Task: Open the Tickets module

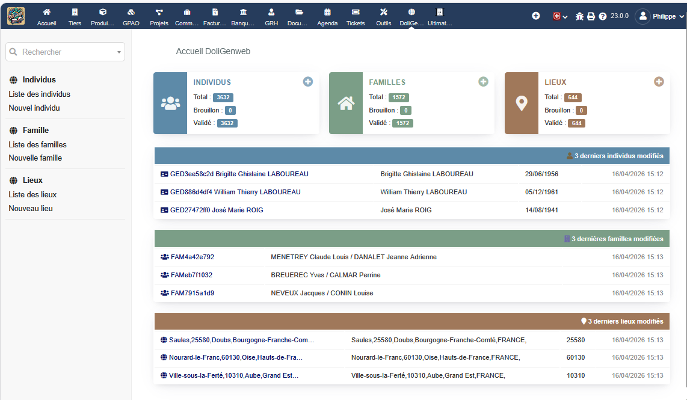Action: 356,16
